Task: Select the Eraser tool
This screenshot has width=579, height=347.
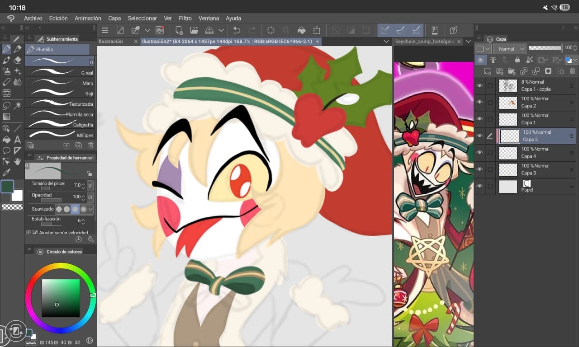Action: click(x=18, y=60)
